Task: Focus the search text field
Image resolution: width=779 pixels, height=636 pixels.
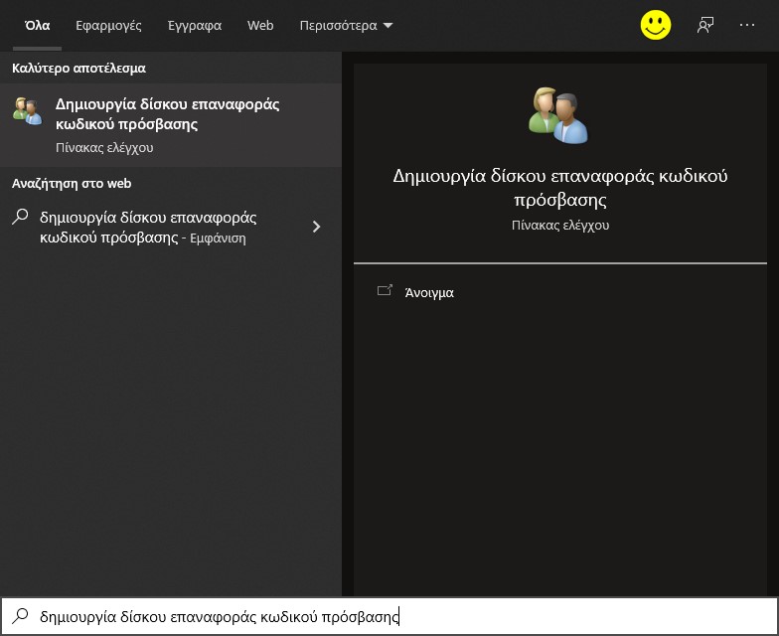Action: point(389,616)
